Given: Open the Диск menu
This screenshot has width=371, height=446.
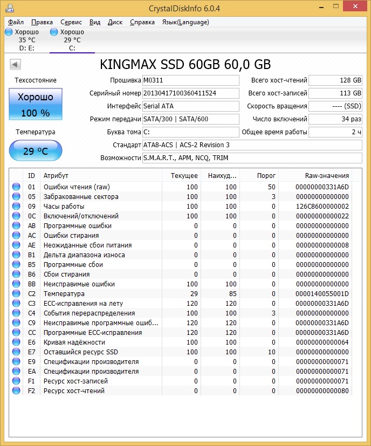Looking at the screenshot, I should (x=115, y=22).
